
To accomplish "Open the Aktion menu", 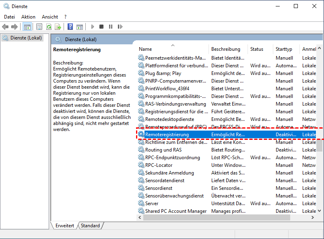I will (28, 17).
